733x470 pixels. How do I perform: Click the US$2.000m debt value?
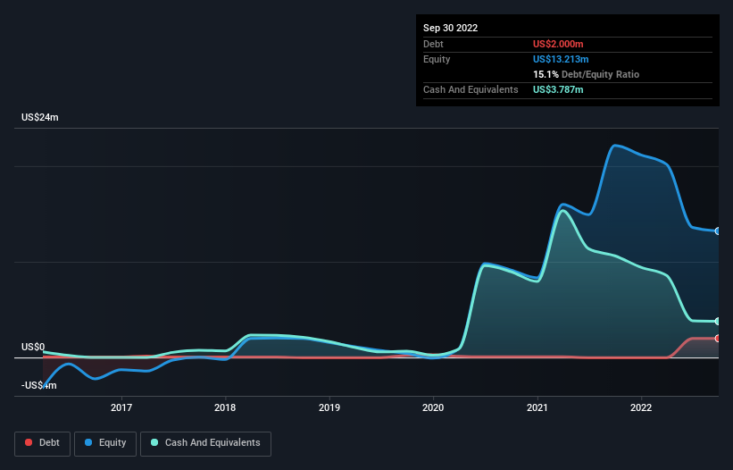pos(558,44)
